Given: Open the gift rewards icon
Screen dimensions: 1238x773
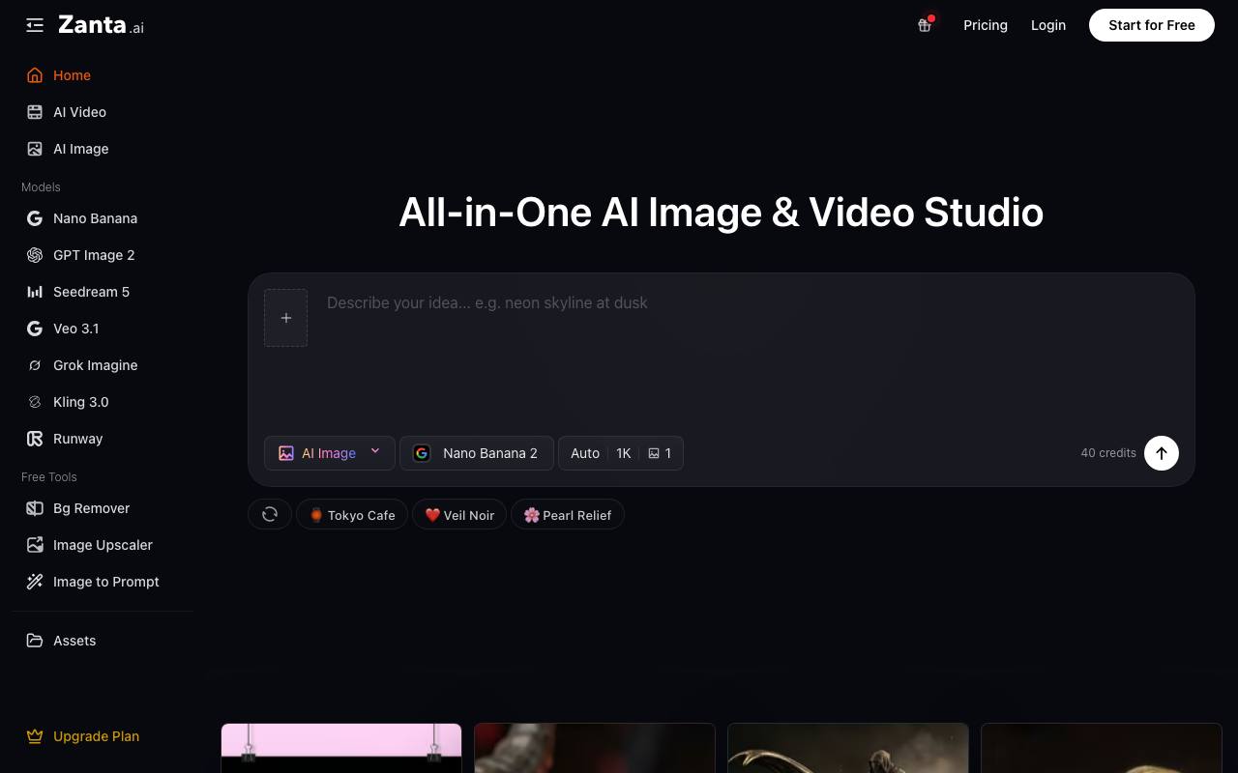Looking at the screenshot, I should click(925, 25).
